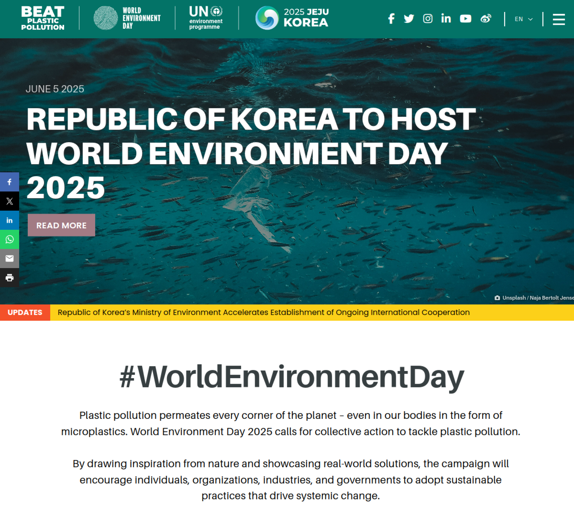Open the Republic of Korea headline
This screenshot has width=574, height=517.
[251, 153]
